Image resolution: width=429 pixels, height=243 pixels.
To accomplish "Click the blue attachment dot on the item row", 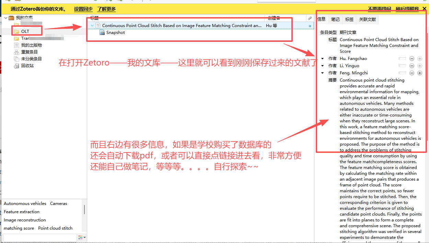I will [310, 26].
